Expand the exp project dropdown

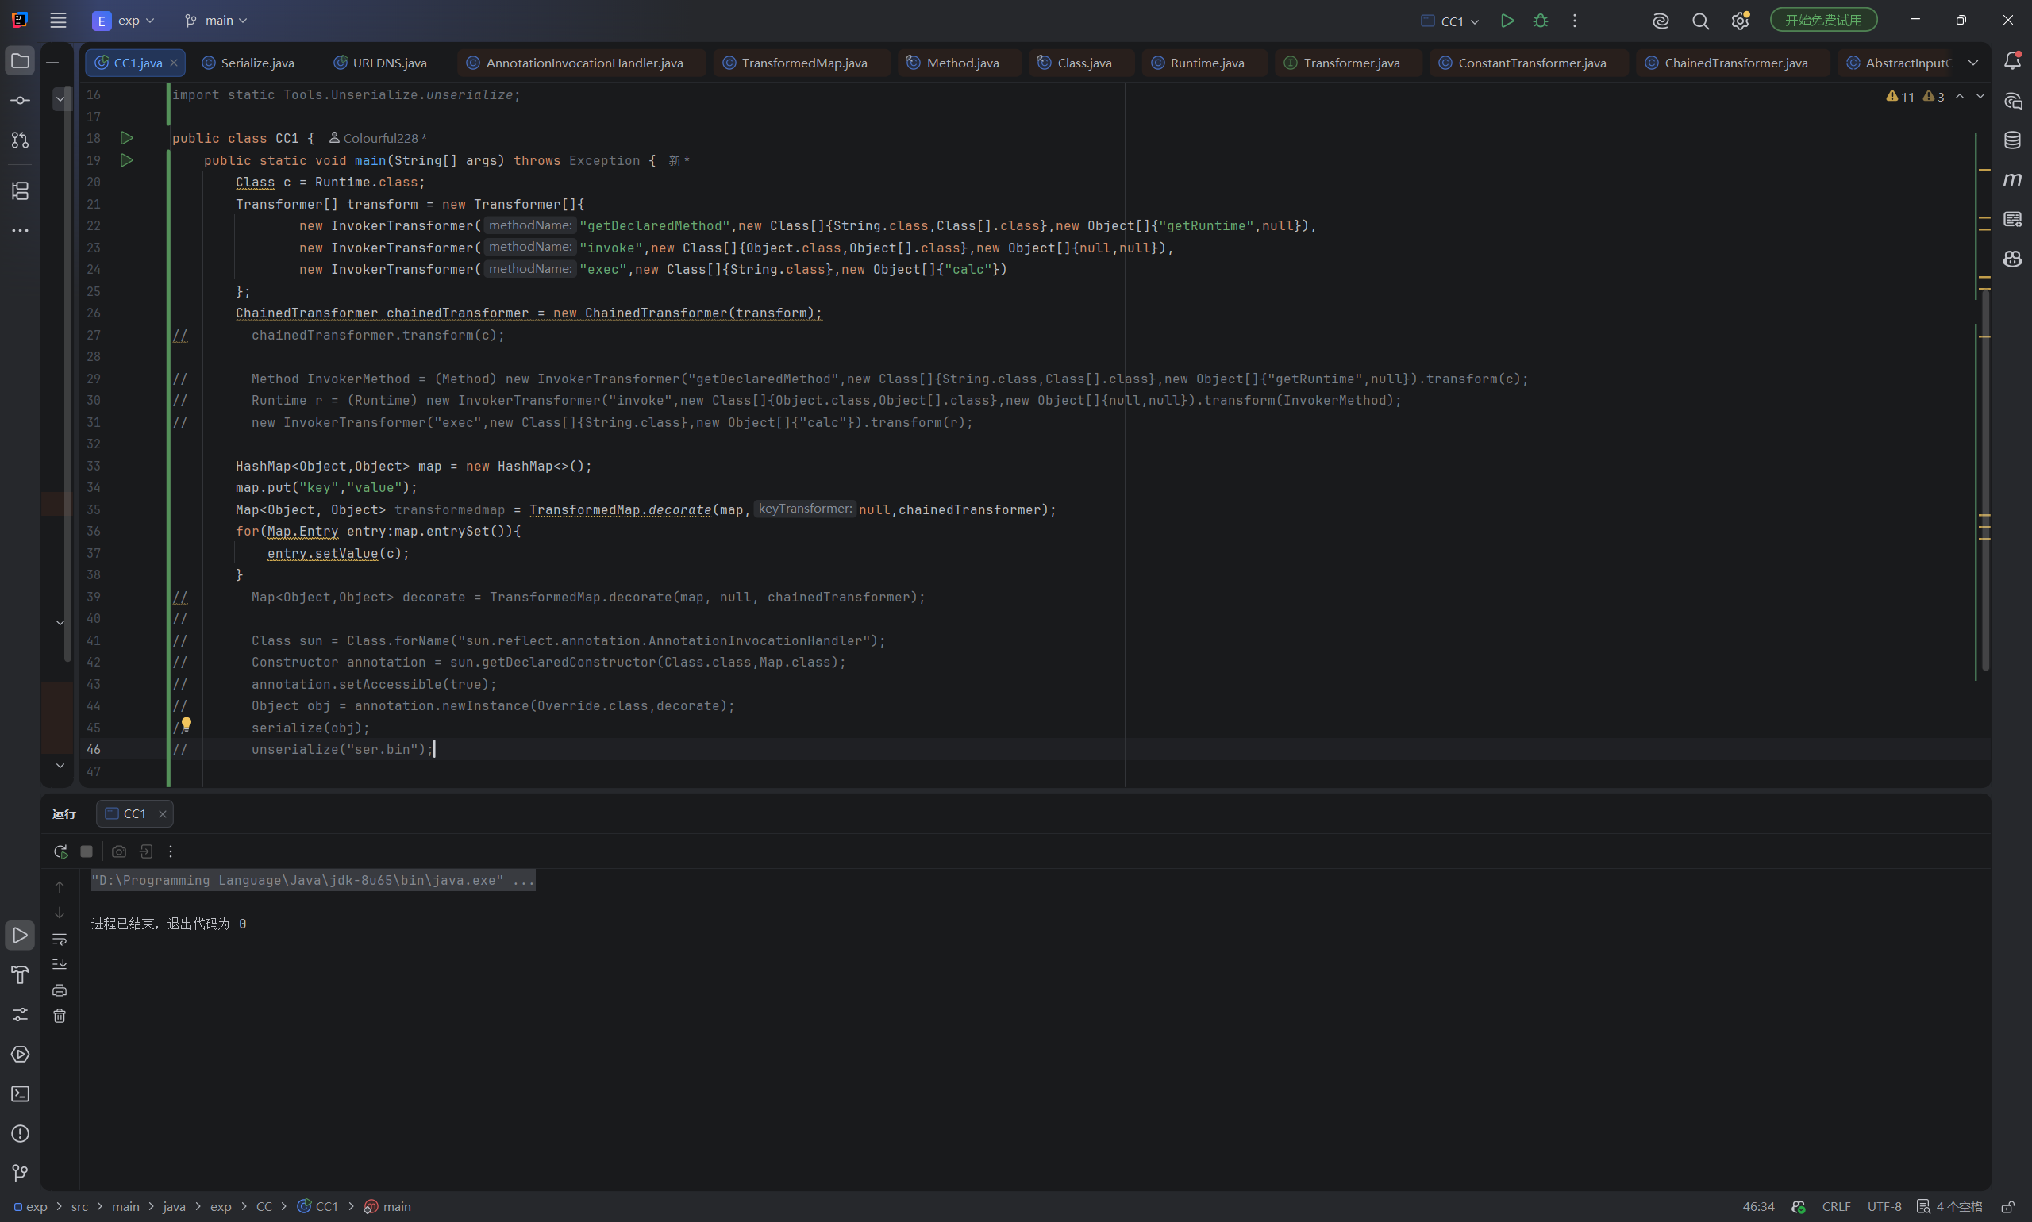(124, 21)
